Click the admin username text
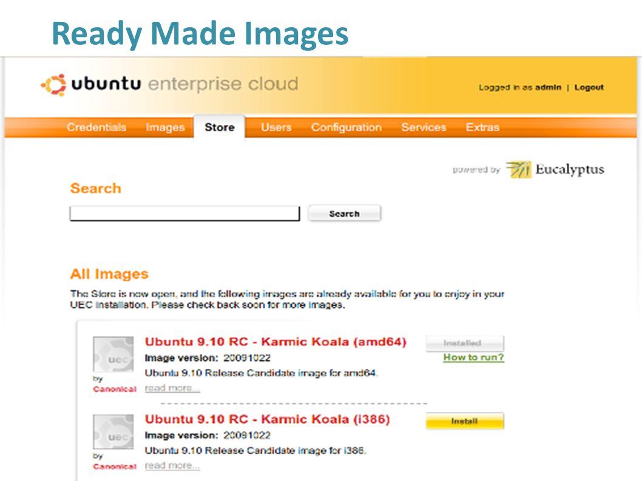Image resolution: width=642 pixels, height=481 pixels. 548,87
